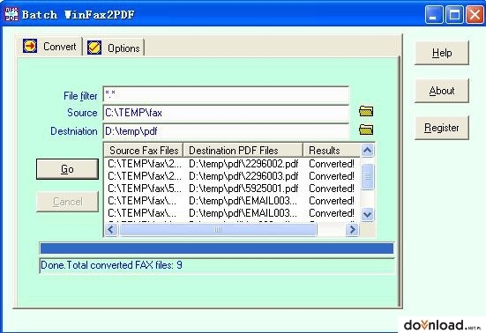Click the Options tab checkmark icon
486x333 pixels.
pyautogui.click(x=93, y=48)
